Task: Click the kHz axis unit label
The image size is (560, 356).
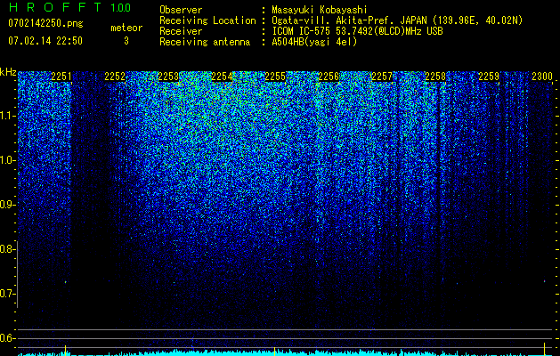Action: (x=8, y=72)
